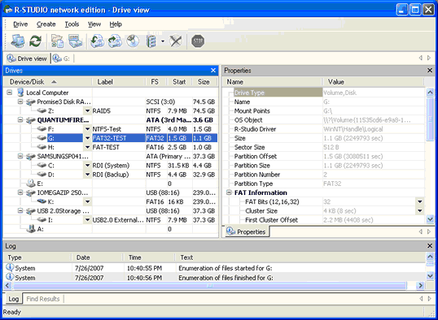Click the crossed-out Remove toolbar icon
Screen dimensions: 438x320
click(x=176, y=41)
